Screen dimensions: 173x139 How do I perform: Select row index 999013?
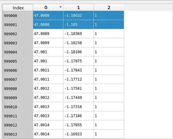point(18,134)
